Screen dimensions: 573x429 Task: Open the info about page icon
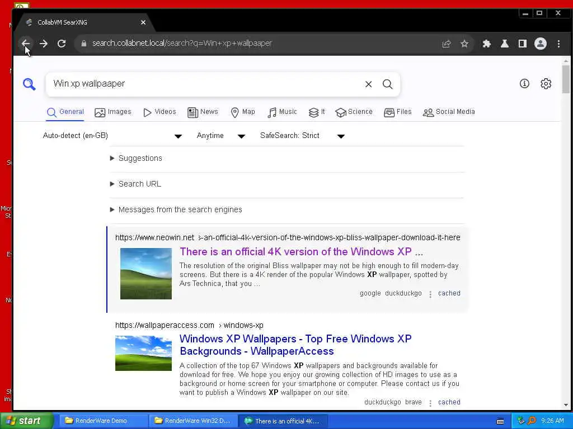[524, 84]
